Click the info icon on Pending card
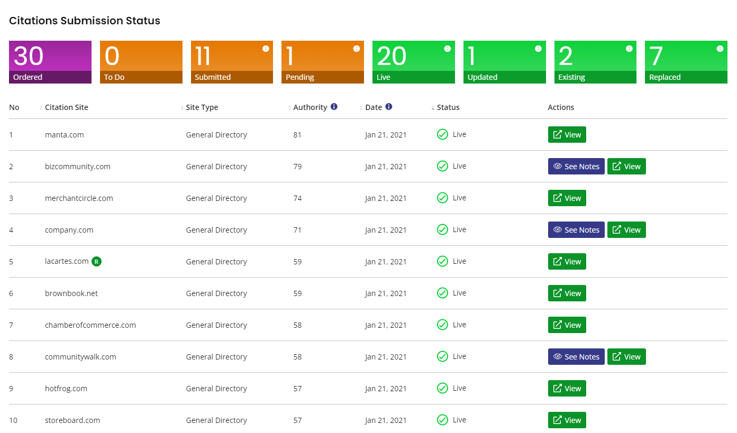 (x=357, y=49)
